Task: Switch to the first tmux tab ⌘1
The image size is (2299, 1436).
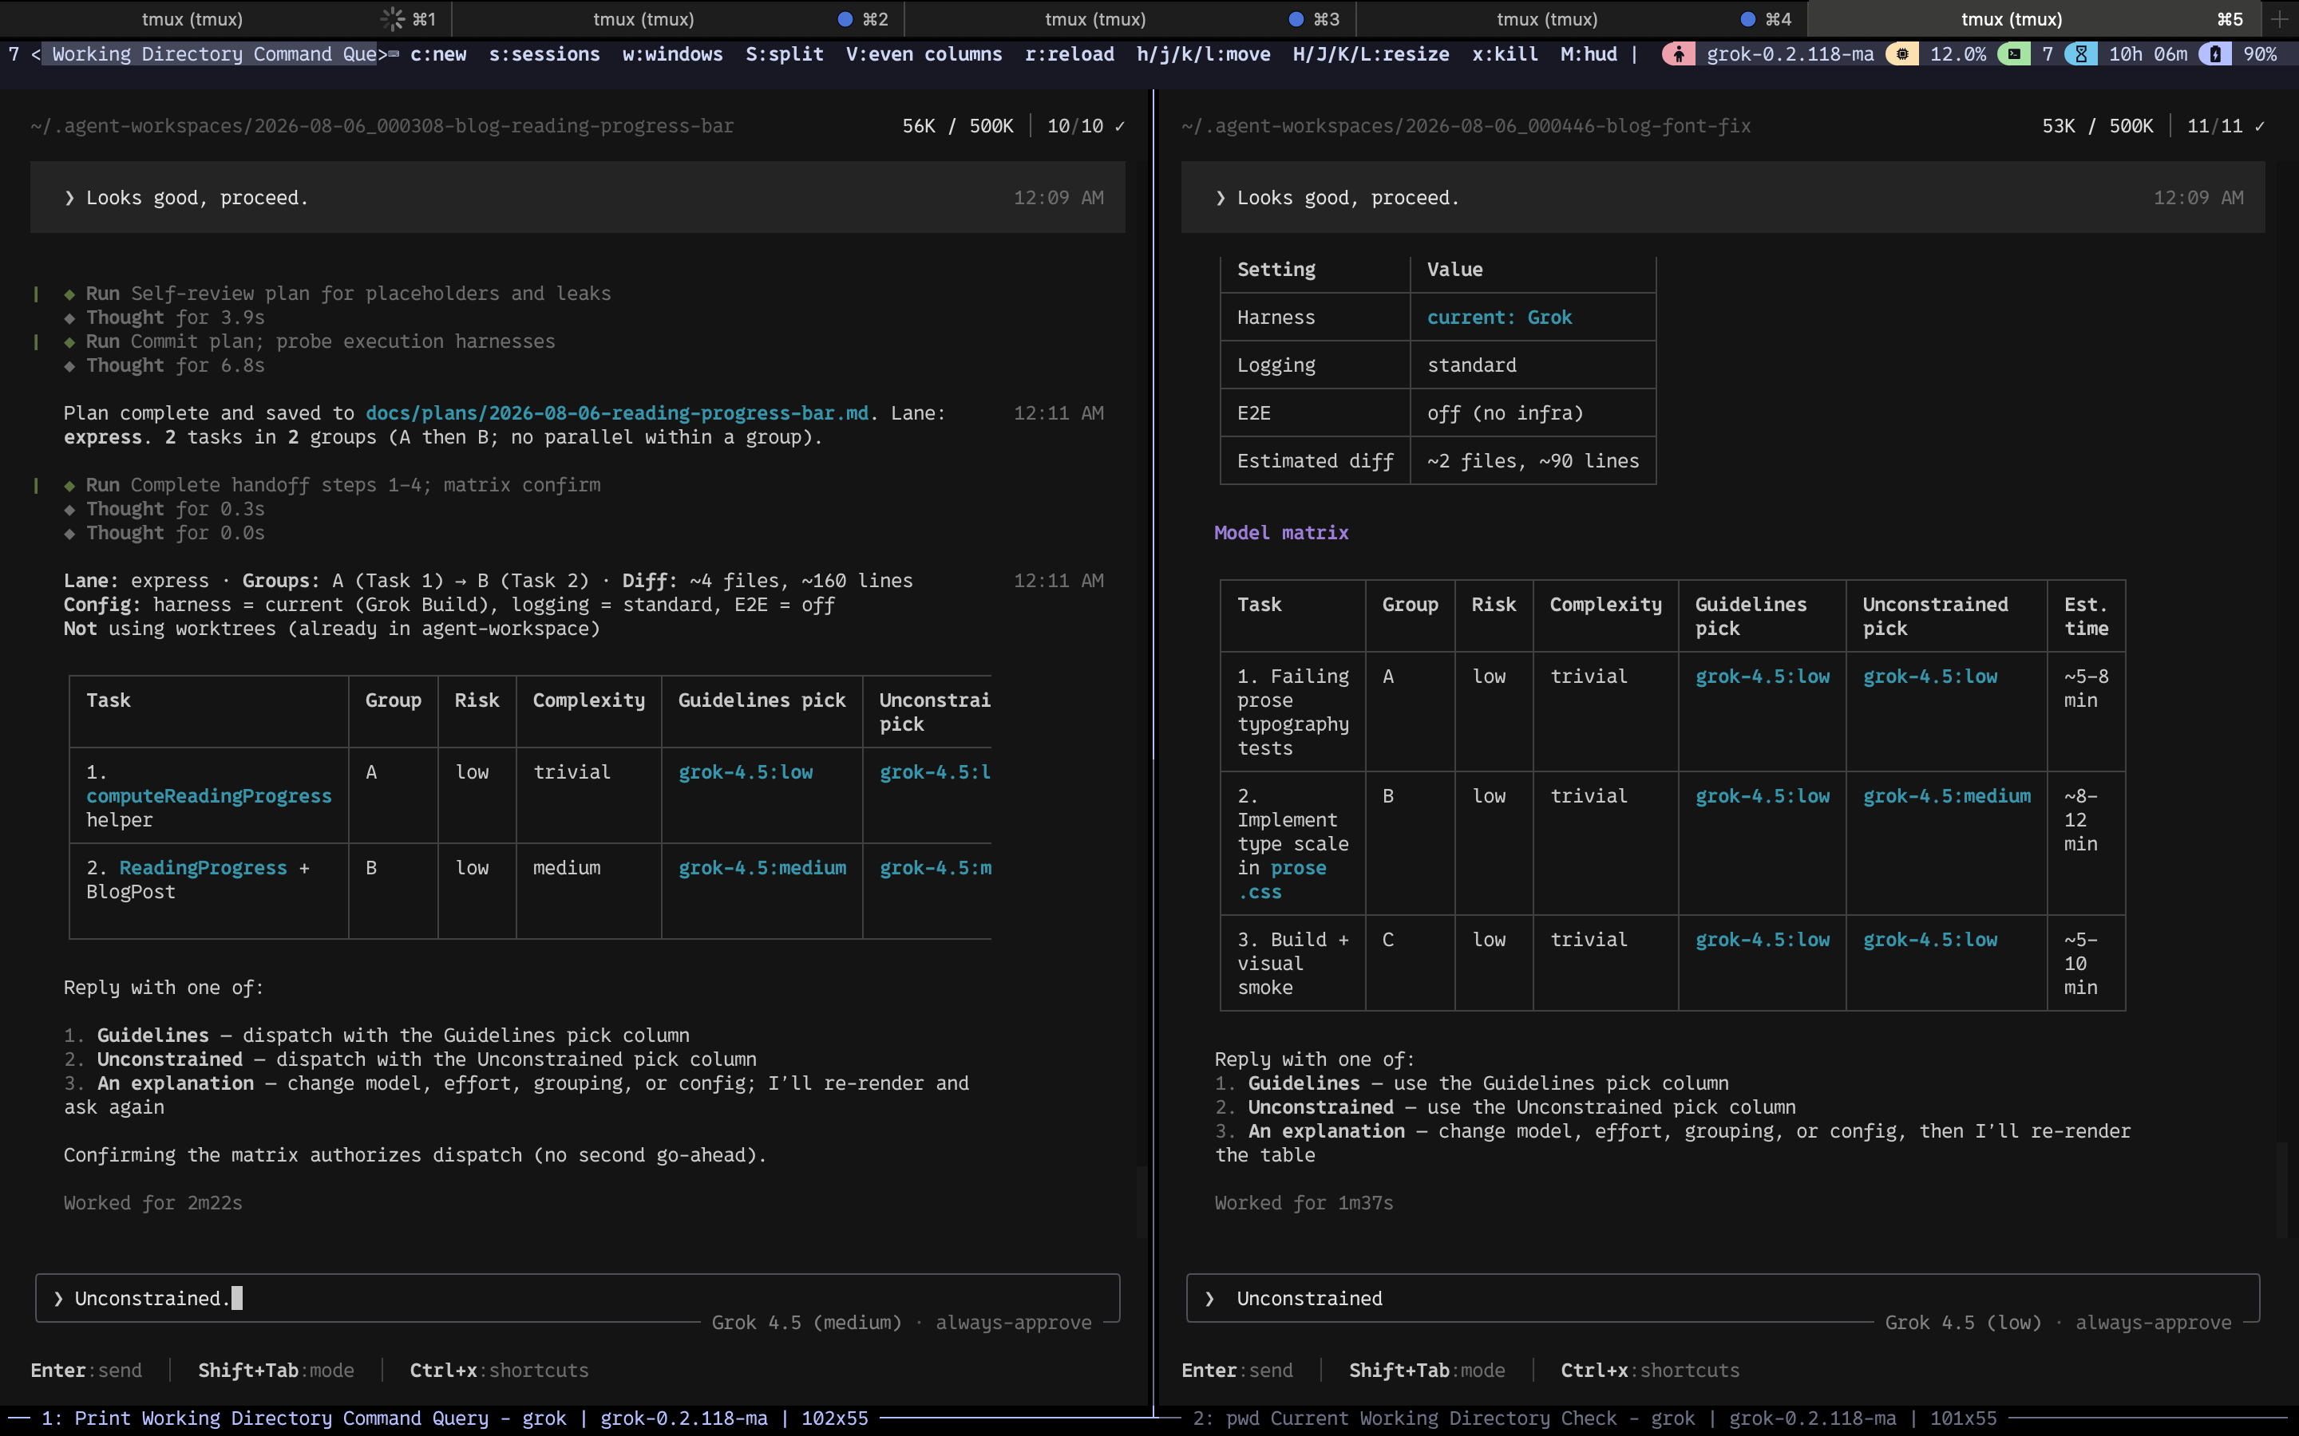Action: pyautogui.click(x=226, y=19)
